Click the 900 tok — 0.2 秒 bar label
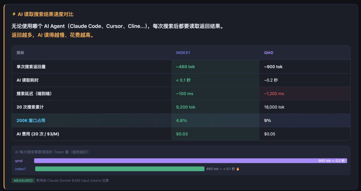The height and width of the screenshot is (191, 361). click(x=332, y=161)
